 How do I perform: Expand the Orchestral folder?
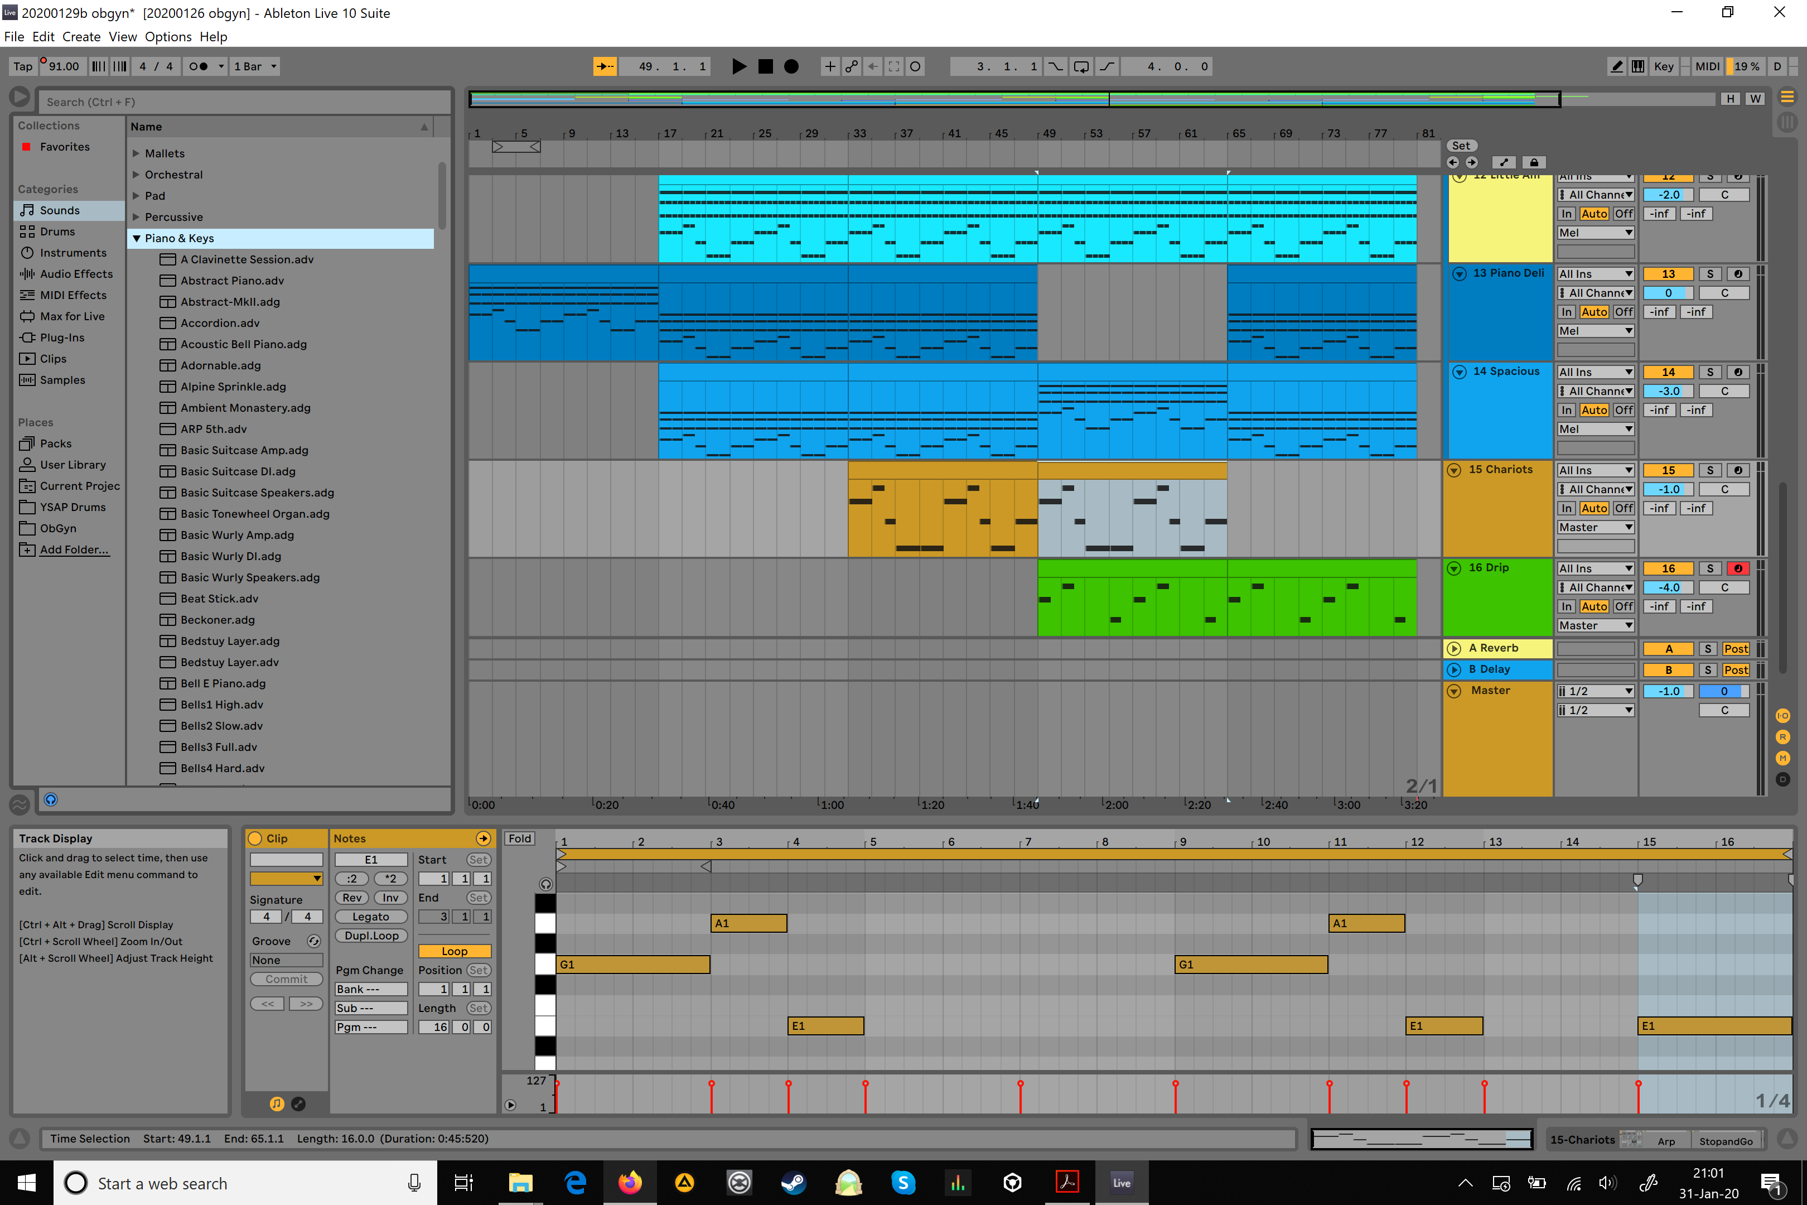coord(136,175)
